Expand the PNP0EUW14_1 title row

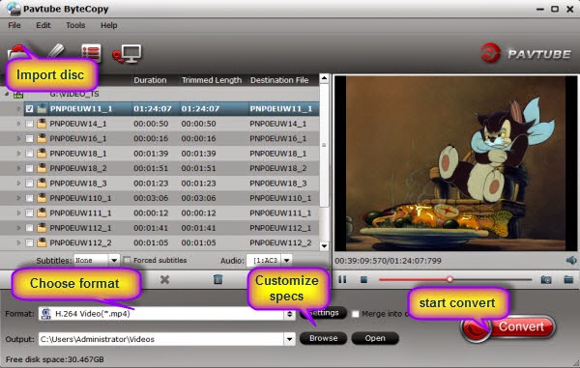click(18, 124)
